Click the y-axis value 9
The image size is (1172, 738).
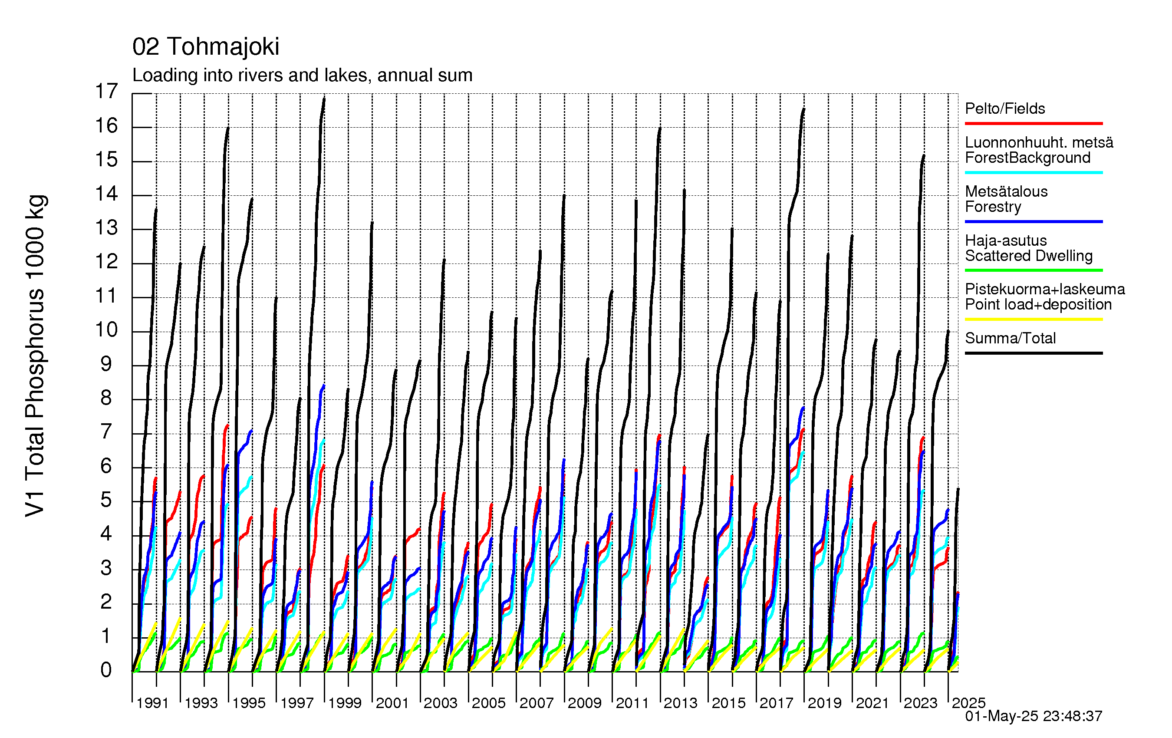106,364
